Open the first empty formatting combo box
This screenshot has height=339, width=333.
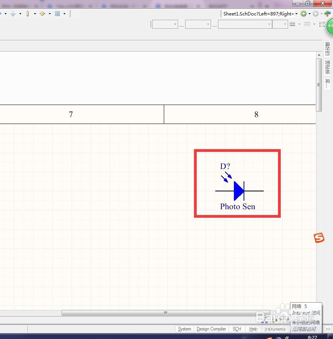tap(165, 24)
